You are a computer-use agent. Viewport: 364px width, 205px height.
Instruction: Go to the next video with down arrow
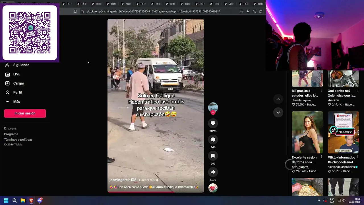(278, 112)
